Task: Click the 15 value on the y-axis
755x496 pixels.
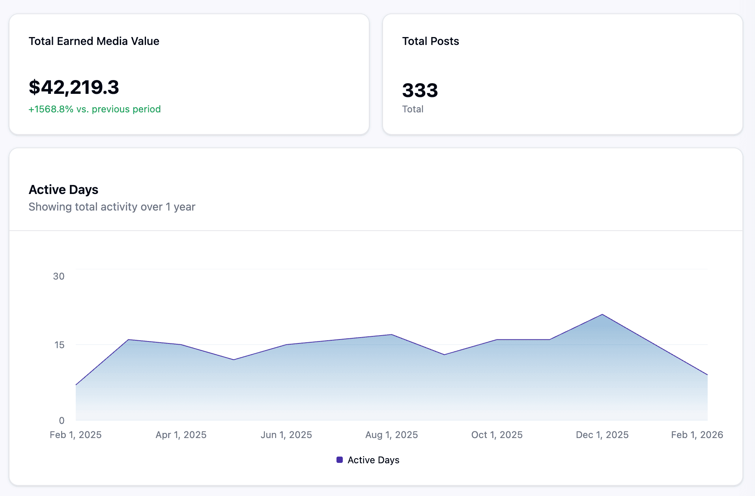Action: tap(59, 345)
